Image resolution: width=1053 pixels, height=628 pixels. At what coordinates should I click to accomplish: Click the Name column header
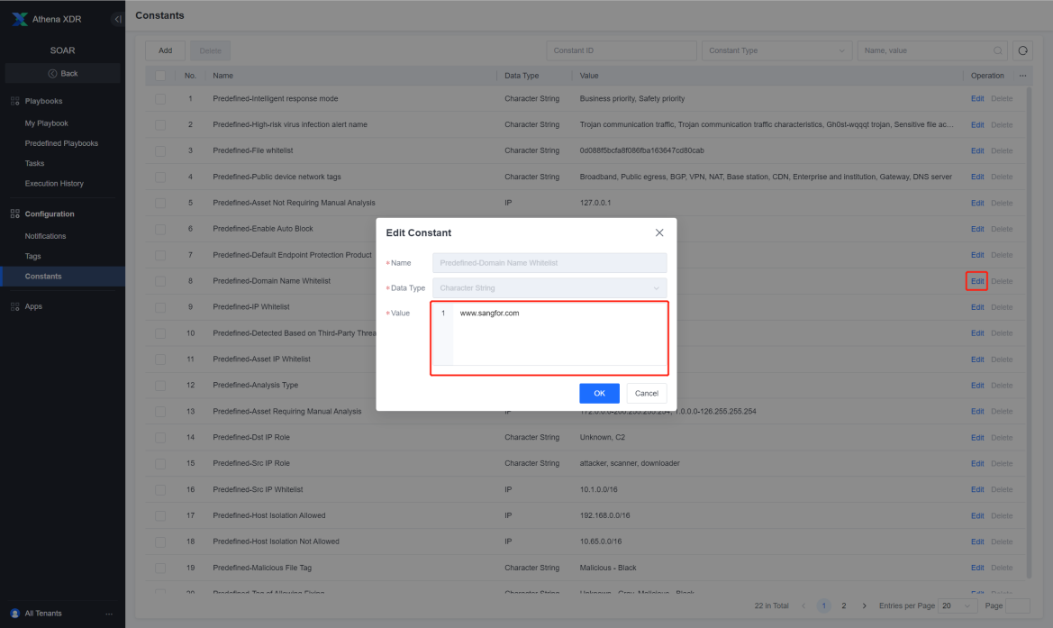pyautogui.click(x=223, y=76)
